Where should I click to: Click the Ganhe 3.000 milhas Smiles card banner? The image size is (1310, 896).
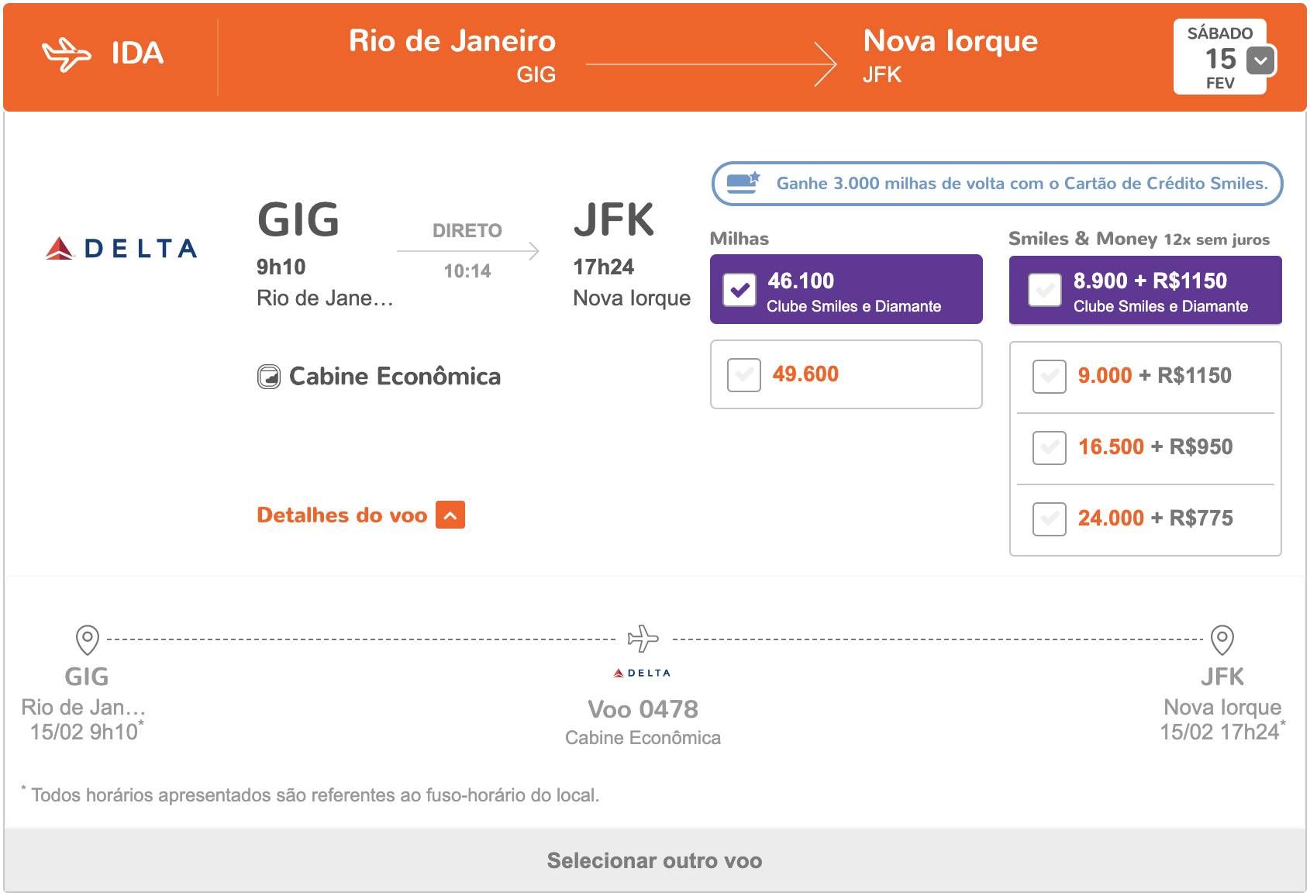click(998, 184)
